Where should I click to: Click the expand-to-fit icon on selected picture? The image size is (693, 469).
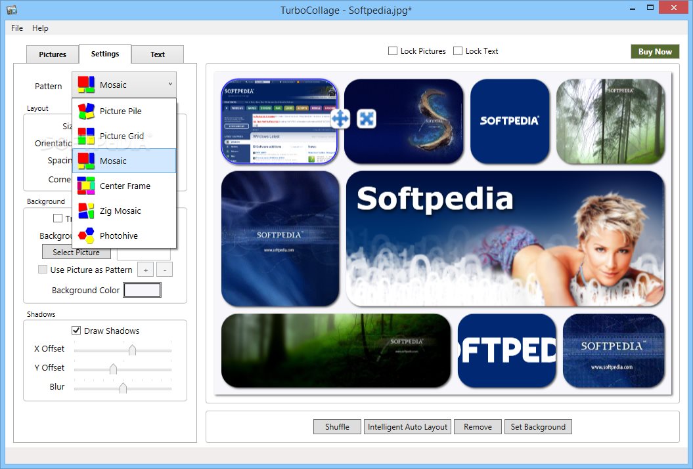coord(367,119)
